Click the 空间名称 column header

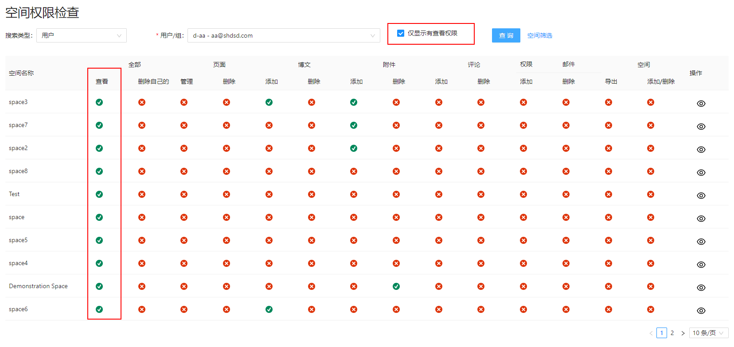point(21,73)
